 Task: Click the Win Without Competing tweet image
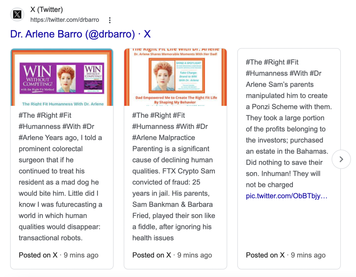pyautogui.click(x=62, y=77)
